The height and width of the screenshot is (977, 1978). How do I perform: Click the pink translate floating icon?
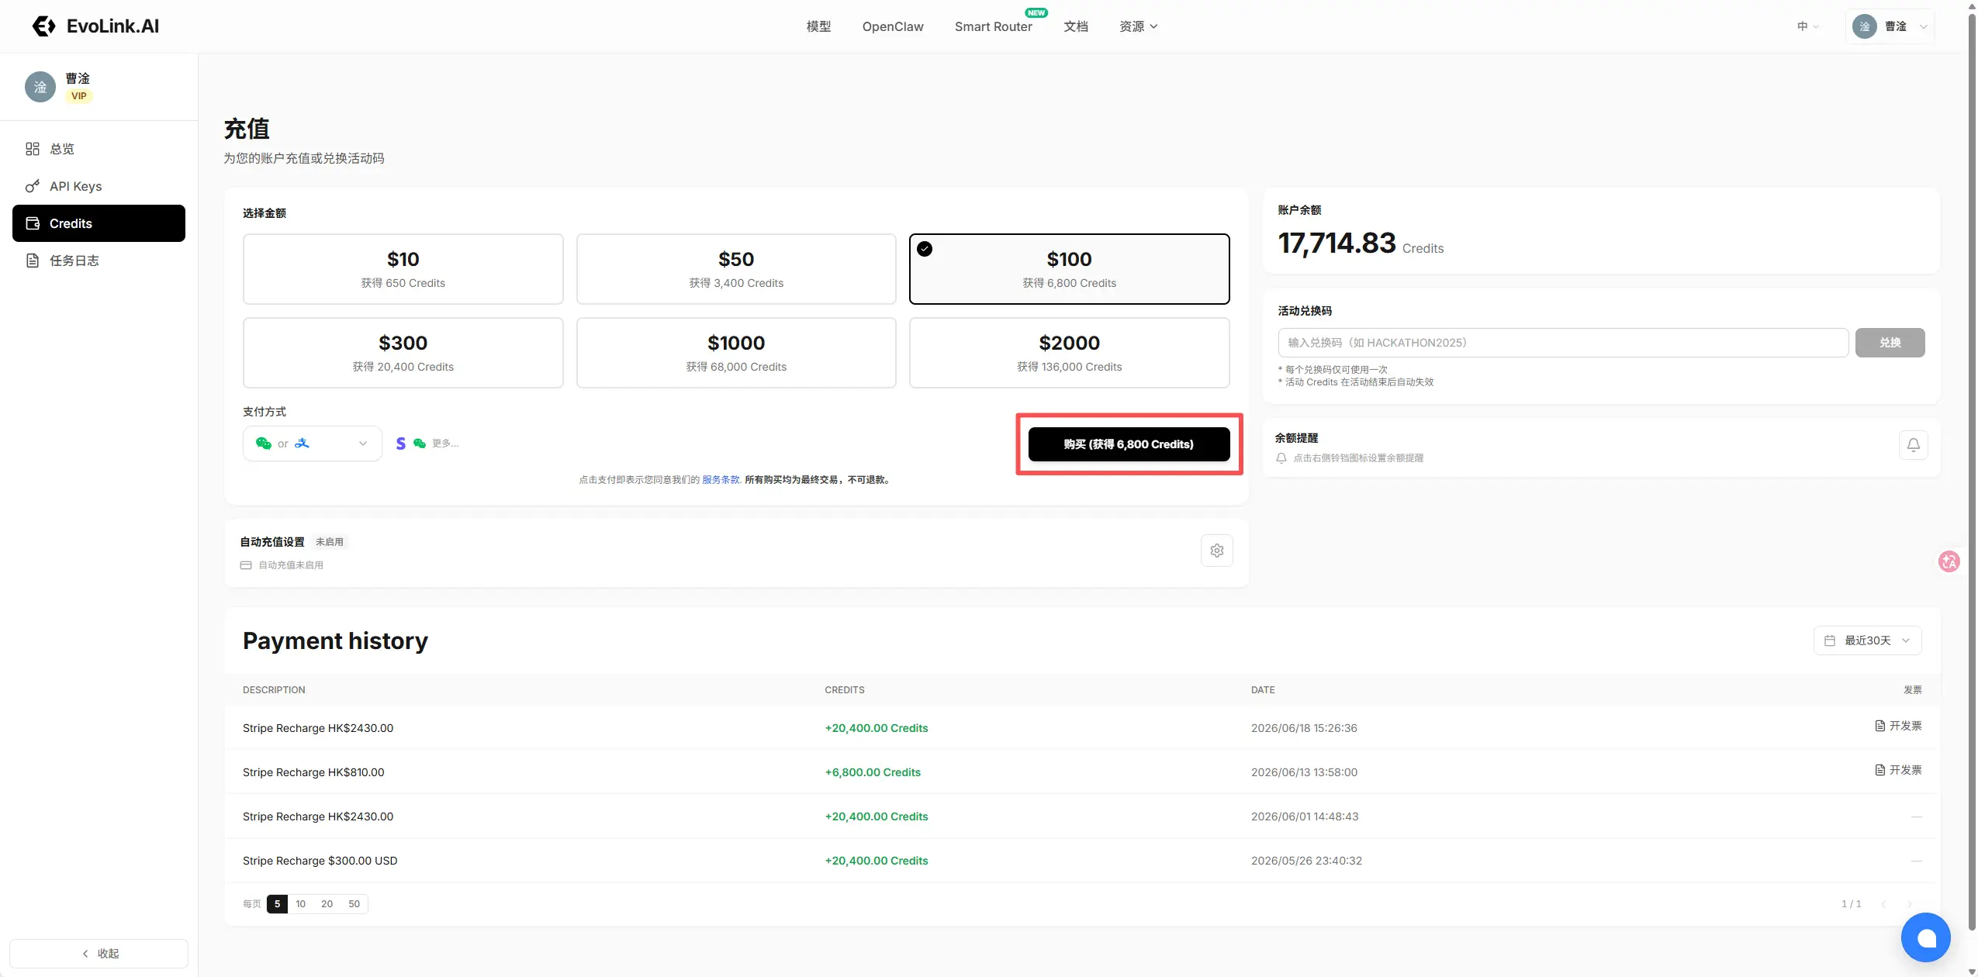coord(1949,561)
